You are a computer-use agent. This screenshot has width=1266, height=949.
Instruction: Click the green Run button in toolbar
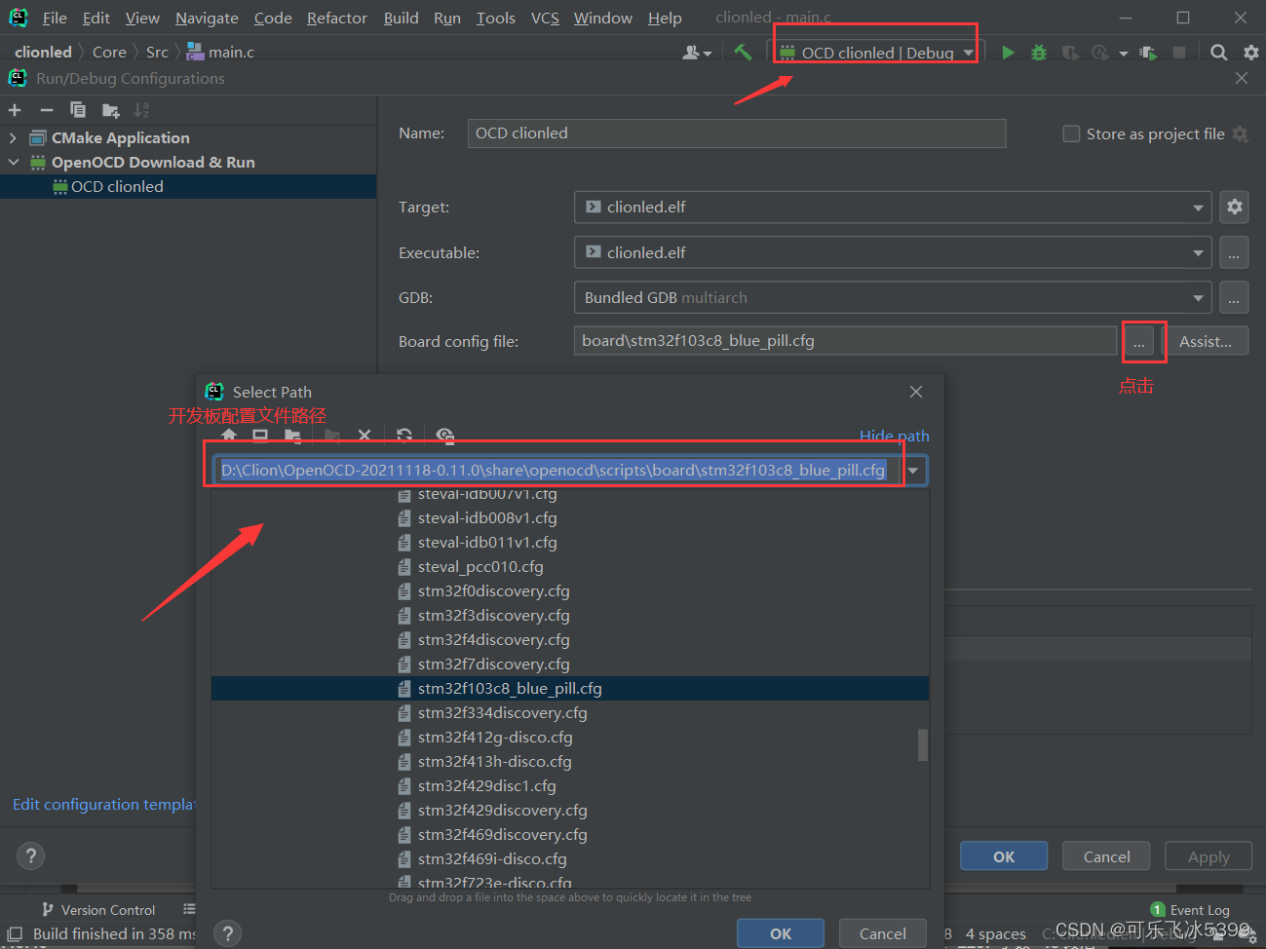pyautogui.click(x=1008, y=53)
